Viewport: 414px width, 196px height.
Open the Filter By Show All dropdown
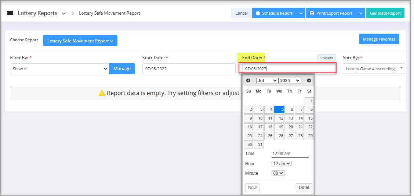59,69
